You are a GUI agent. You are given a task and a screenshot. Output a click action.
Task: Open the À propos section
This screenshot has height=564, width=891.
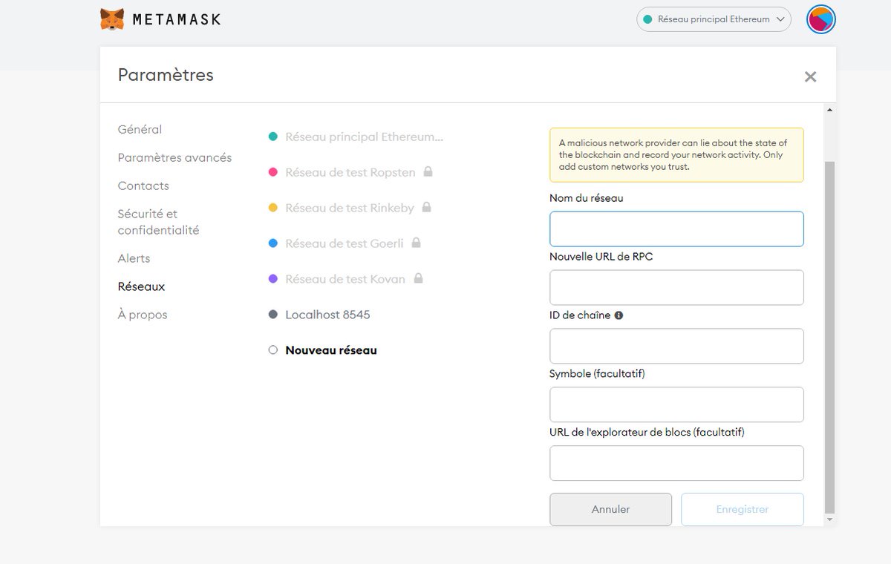(x=143, y=315)
